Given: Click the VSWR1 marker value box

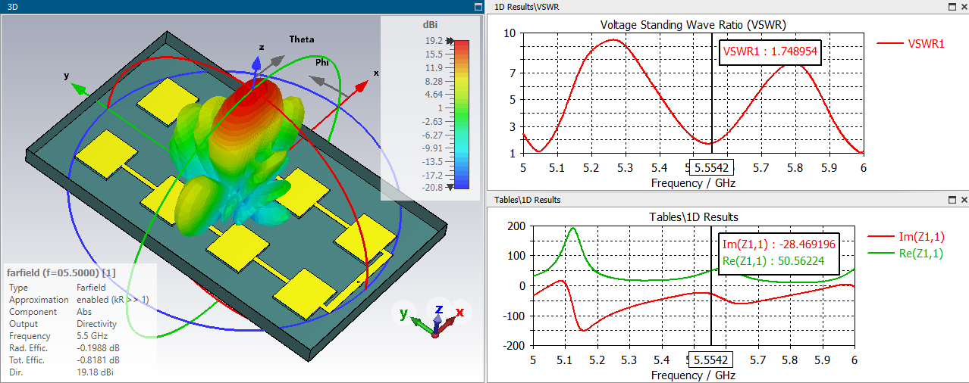Looking at the screenshot, I should pos(769,52).
